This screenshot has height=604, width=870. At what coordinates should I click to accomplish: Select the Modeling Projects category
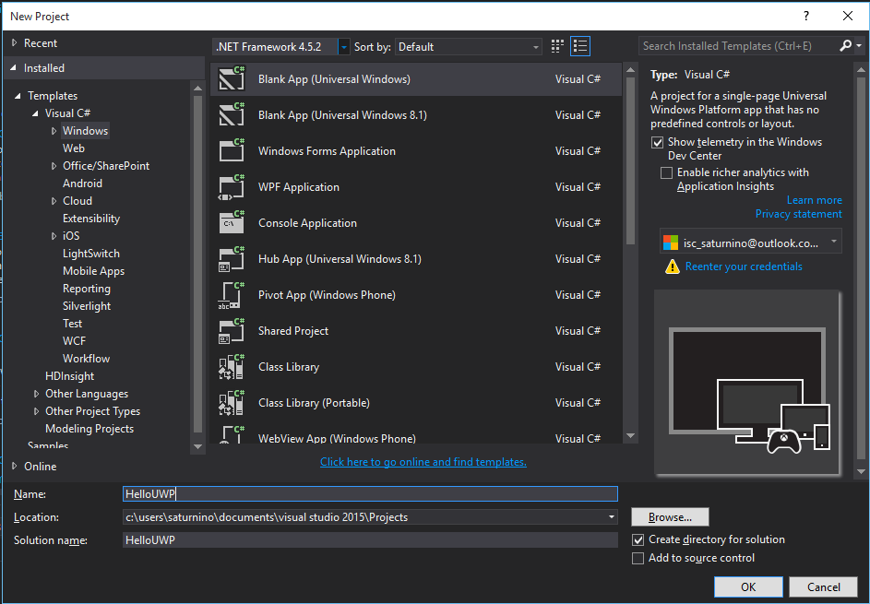point(89,429)
